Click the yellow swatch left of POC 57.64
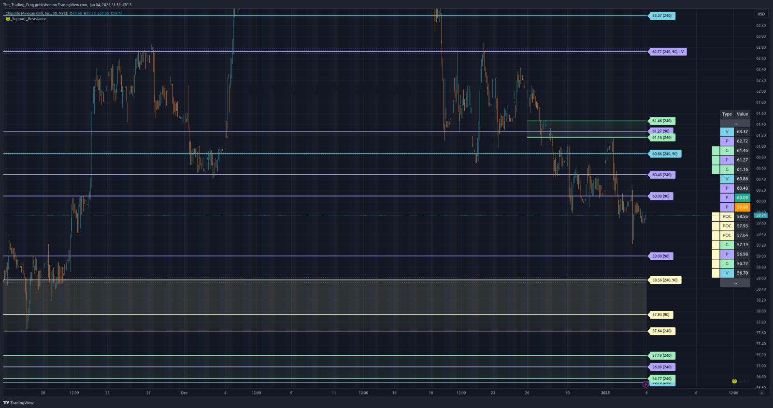 tap(716, 235)
